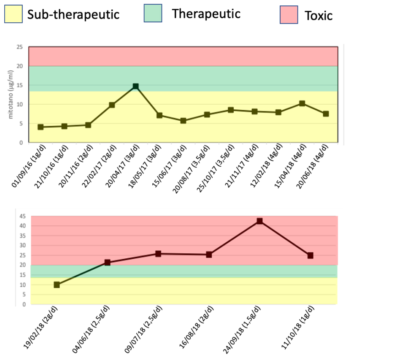
Task: Click the Therapeutic legend label text
Action: (x=206, y=14)
